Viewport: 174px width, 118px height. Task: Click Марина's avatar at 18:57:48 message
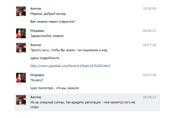[x=21, y=78]
